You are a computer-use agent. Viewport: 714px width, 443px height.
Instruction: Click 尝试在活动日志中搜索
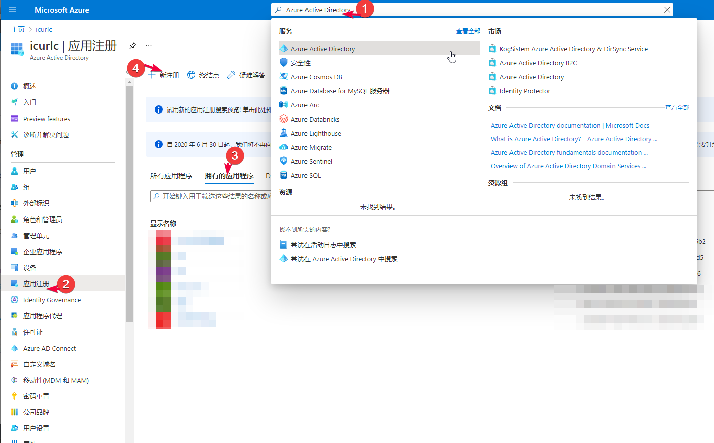pyautogui.click(x=323, y=245)
